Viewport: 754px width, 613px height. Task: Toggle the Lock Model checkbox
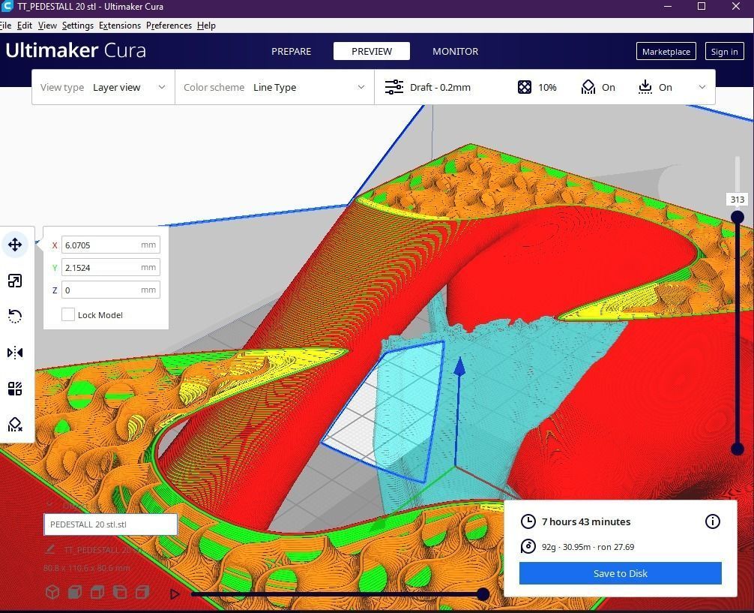click(x=67, y=314)
